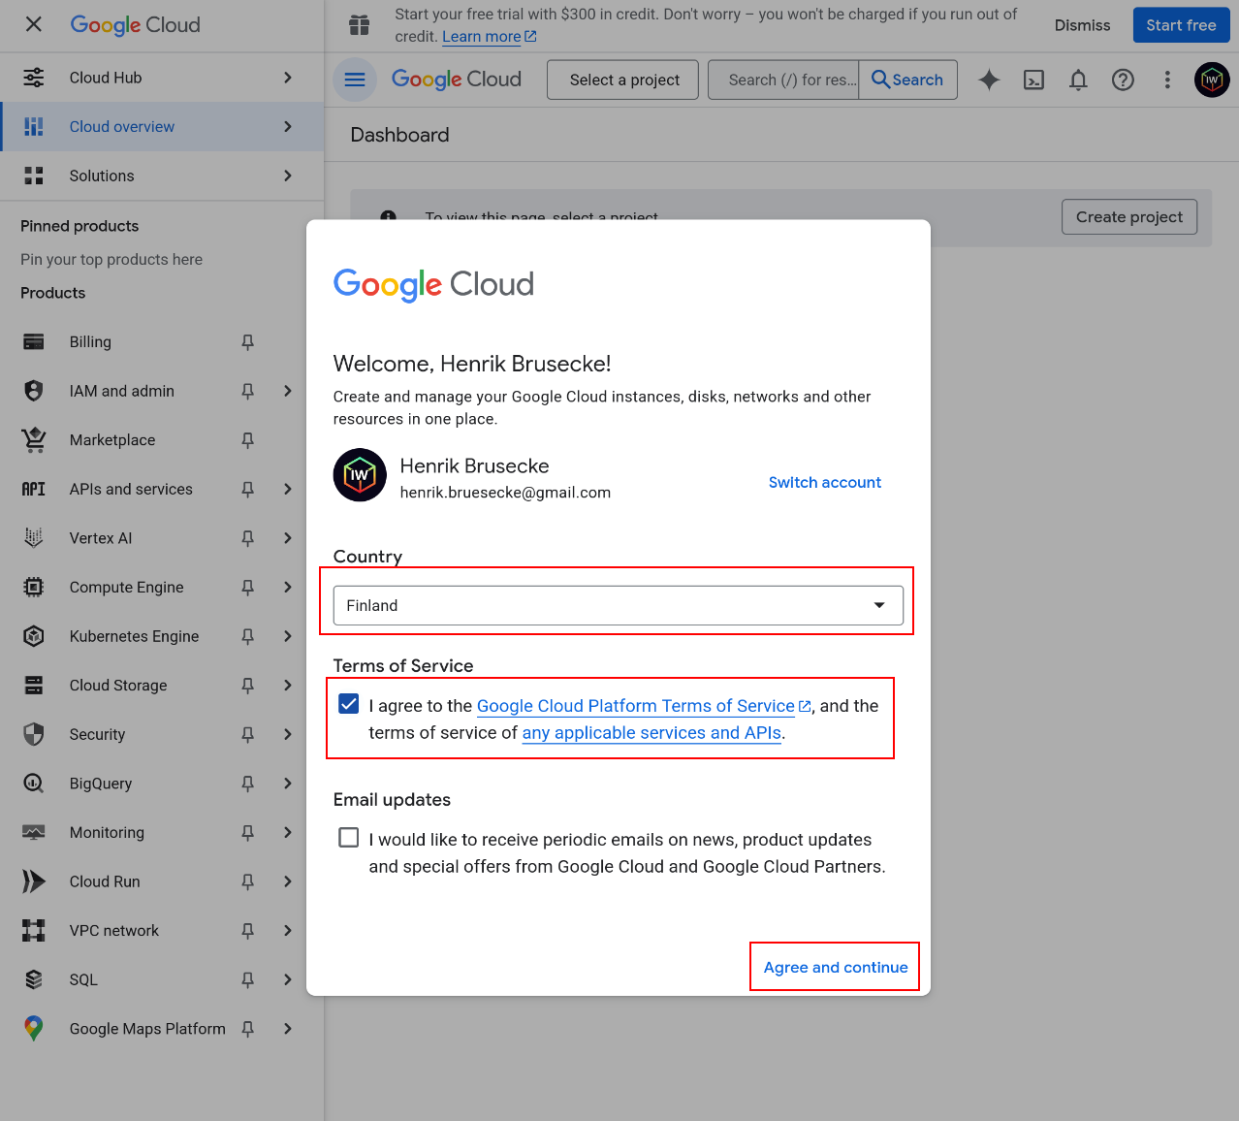
Task: Uncheck the Terms of Service agreement checkbox
Action: pyautogui.click(x=348, y=703)
